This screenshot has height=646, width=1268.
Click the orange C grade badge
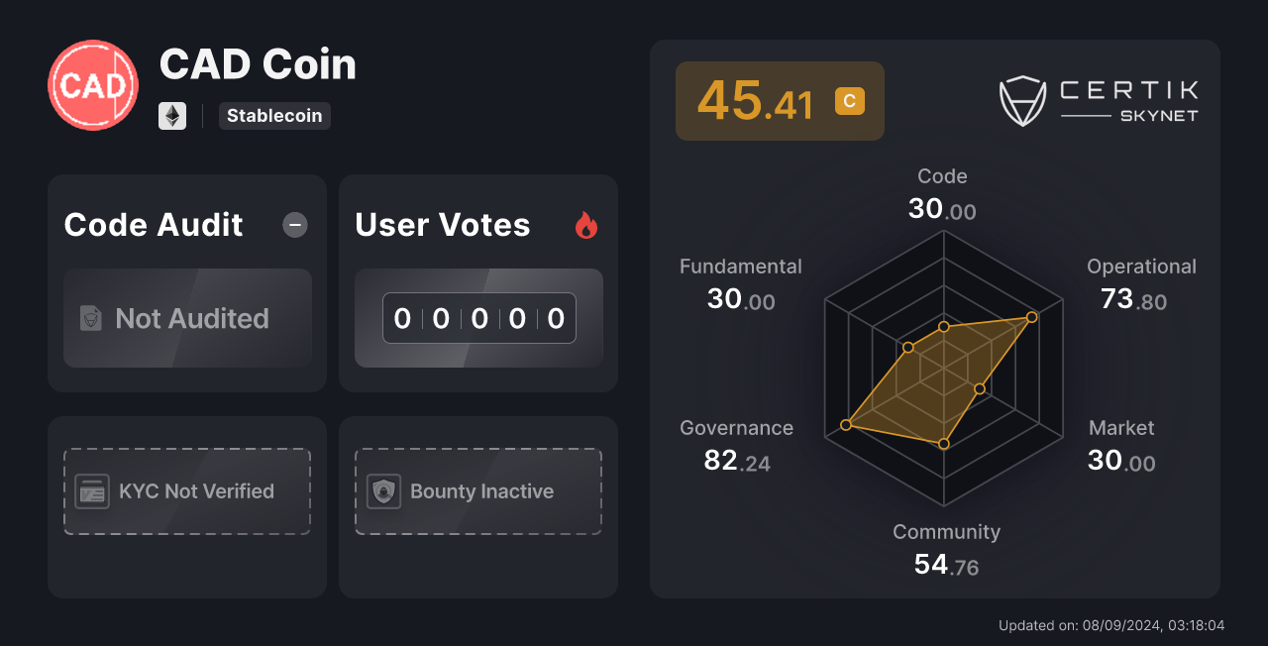(848, 100)
